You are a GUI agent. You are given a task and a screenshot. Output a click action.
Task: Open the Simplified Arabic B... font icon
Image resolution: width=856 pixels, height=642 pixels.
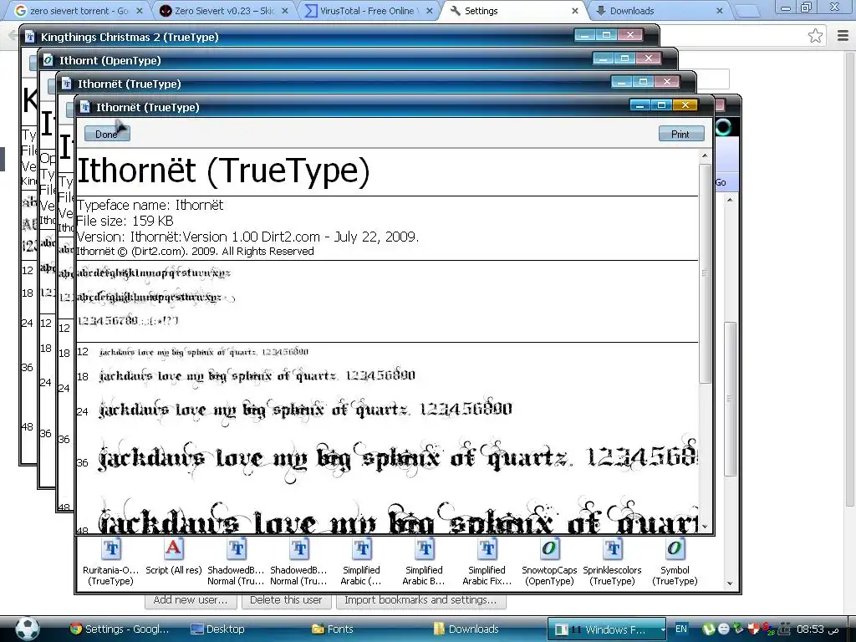(424, 563)
